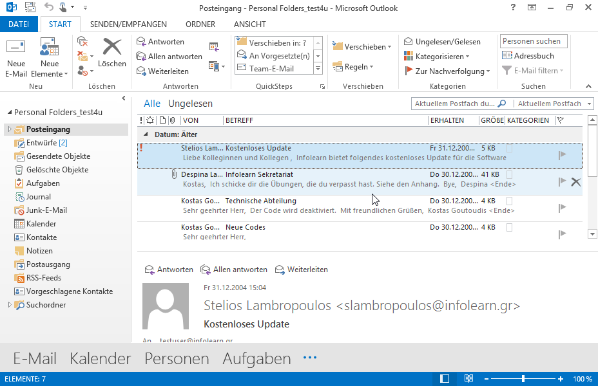Sort by the VON column header
Screen dimensions: 598x386
201,120
